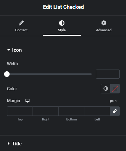The height and width of the screenshot is (151, 126).
Task: Click the Top margin input field
Action: [x=20, y=111]
